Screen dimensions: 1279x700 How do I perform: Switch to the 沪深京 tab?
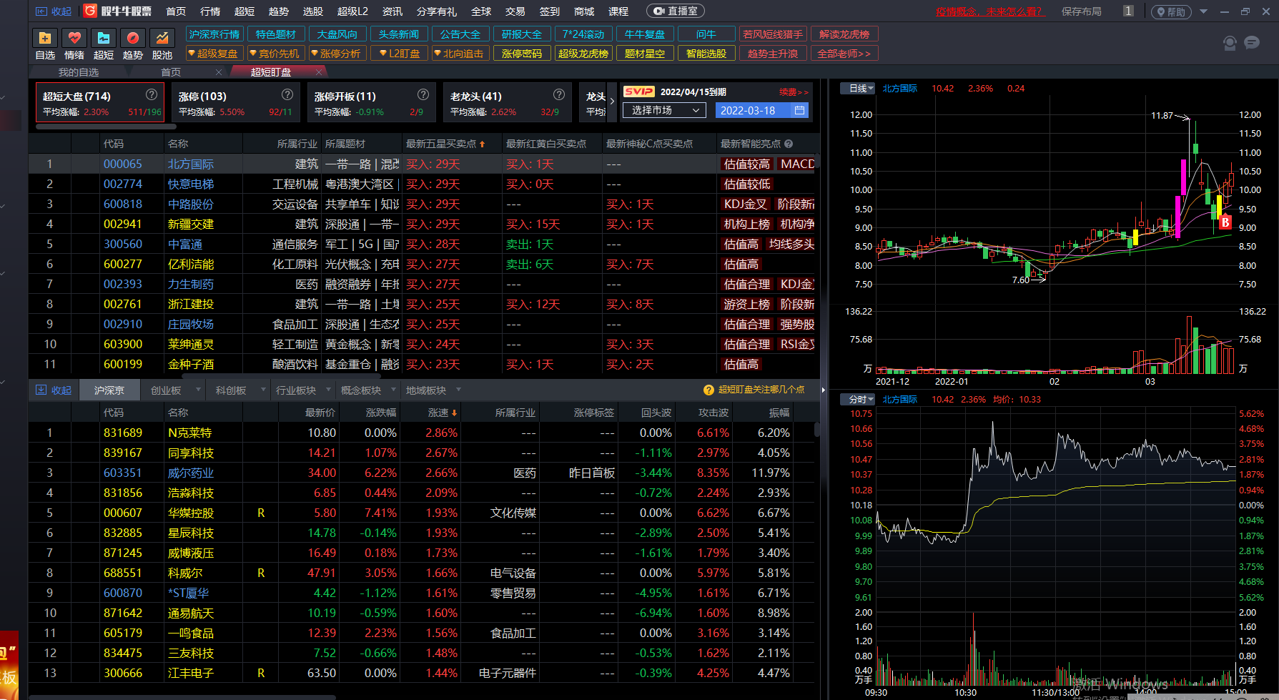click(109, 390)
